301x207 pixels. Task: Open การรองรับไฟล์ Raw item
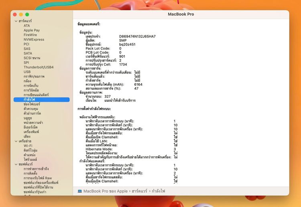(x=38, y=178)
